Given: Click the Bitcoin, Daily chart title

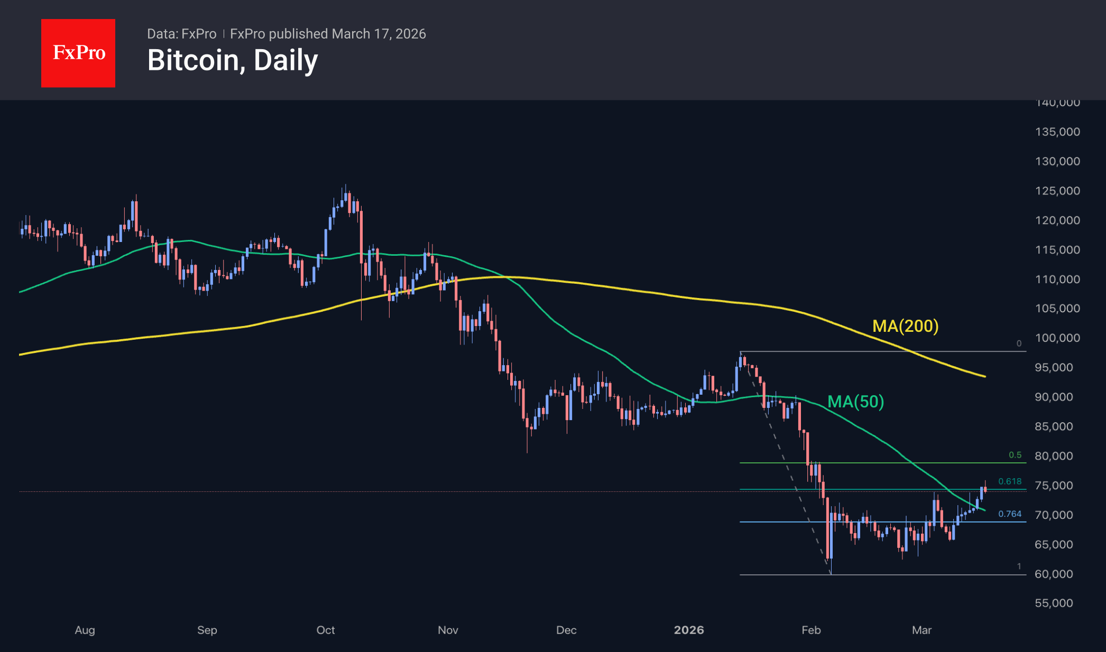Looking at the screenshot, I should (233, 61).
